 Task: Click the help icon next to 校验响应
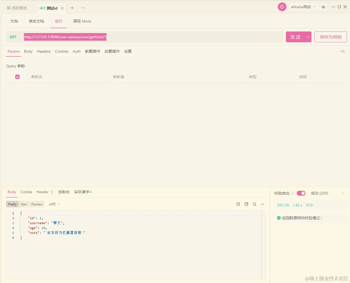[x=292, y=193]
